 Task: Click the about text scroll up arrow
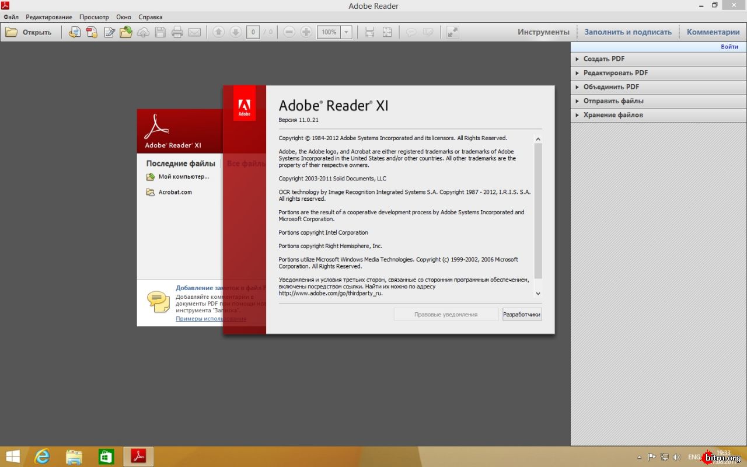click(538, 139)
